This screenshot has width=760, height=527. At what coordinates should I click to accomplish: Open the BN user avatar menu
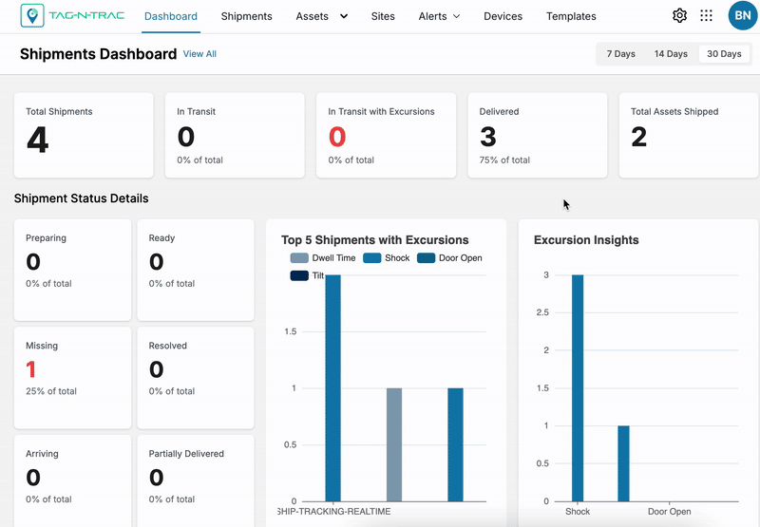[x=743, y=15]
